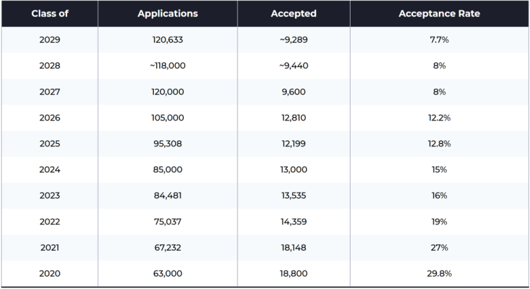530x289 pixels.
Task: Select the 2020 class year cell
Action: 49,274
